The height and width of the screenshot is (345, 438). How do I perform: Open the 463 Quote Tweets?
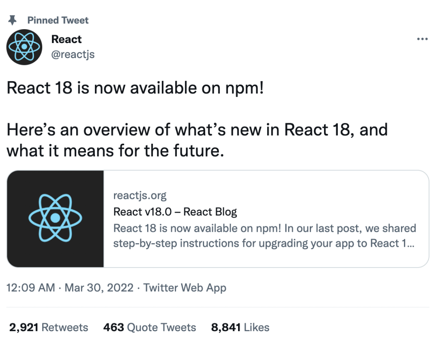[150, 327]
